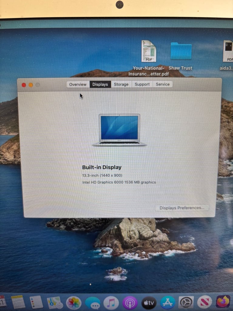Image resolution: width=233 pixels, height=311 pixels.
Task: Minimize window with yellow button
Action: click(x=31, y=85)
